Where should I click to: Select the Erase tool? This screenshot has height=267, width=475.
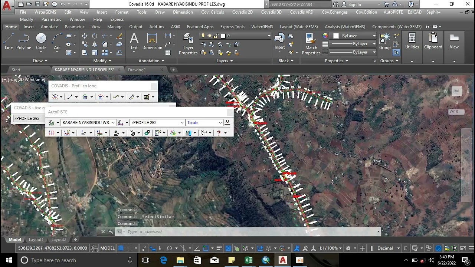[x=119, y=36]
